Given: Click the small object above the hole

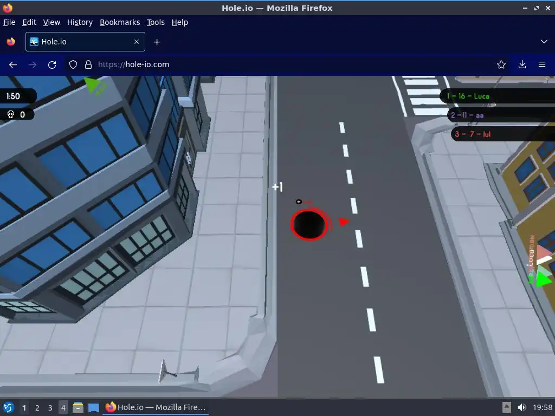Looking at the screenshot, I should coord(299,201).
